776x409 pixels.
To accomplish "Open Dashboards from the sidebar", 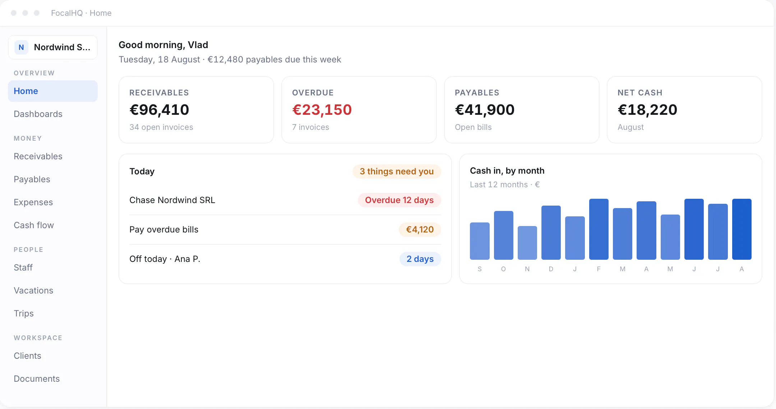I will tap(53, 114).
